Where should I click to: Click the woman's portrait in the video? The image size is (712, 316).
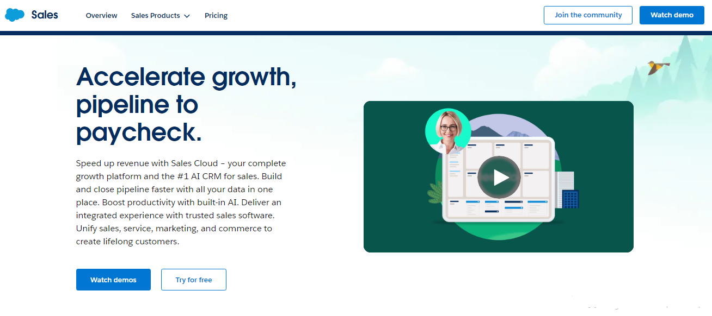(x=448, y=131)
